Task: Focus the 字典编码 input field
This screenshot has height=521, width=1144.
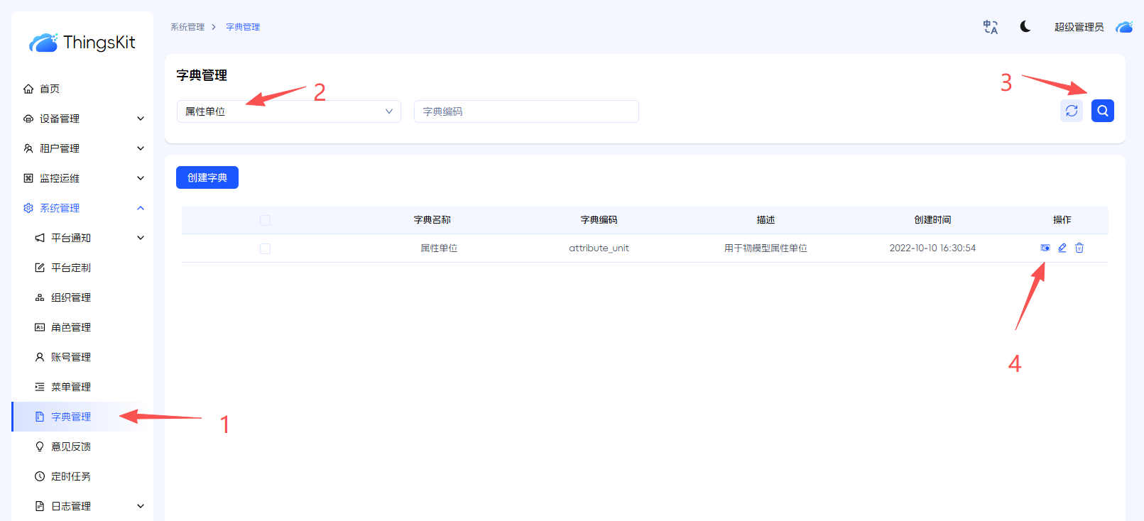Action: tap(525, 111)
